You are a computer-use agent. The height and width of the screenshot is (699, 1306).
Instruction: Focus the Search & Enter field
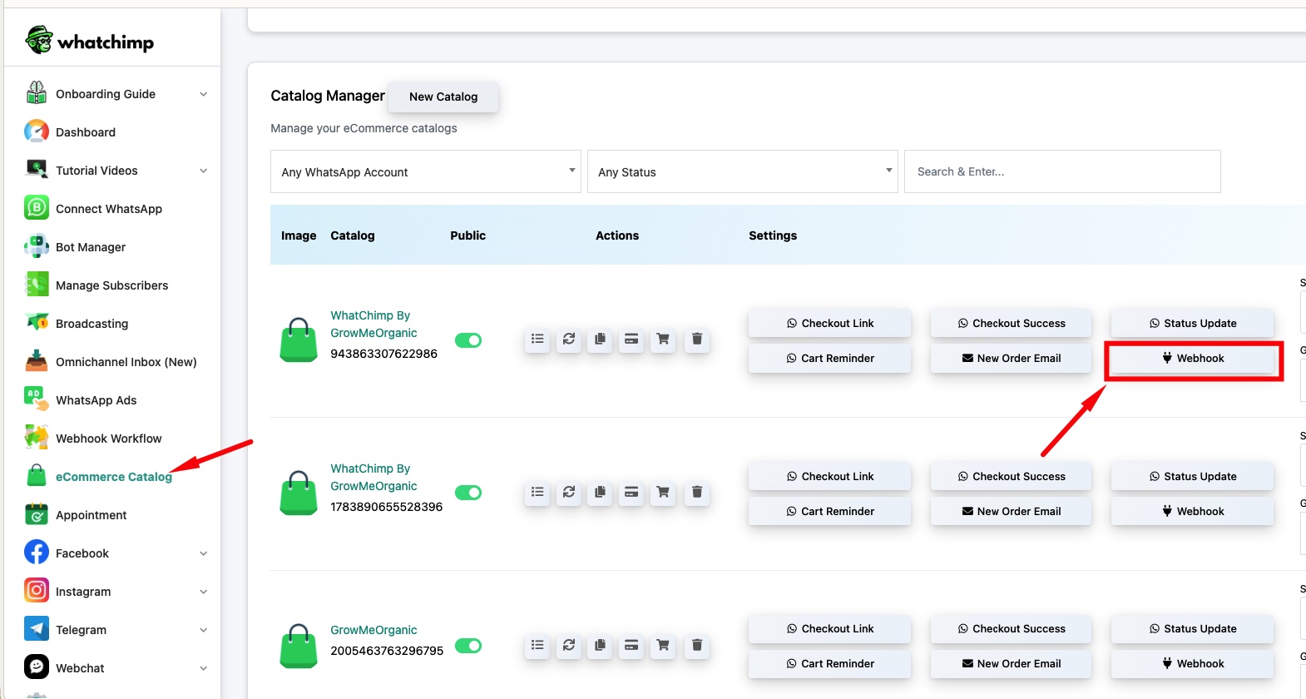point(1062,171)
